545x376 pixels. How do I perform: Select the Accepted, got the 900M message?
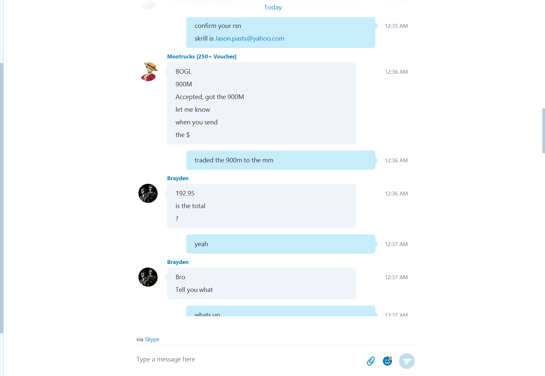click(210, 97)
